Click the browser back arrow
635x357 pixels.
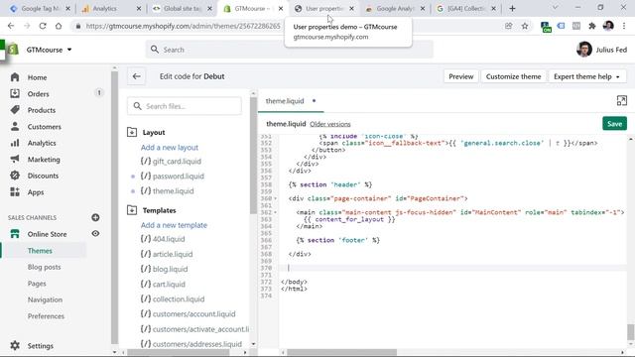[x=11, y=26]
